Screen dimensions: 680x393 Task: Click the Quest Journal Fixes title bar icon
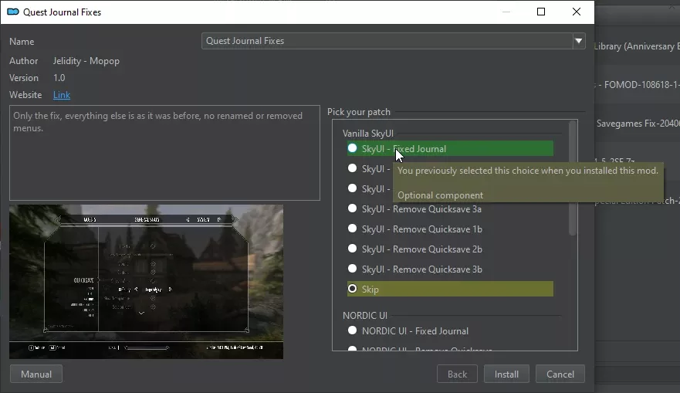13,12
